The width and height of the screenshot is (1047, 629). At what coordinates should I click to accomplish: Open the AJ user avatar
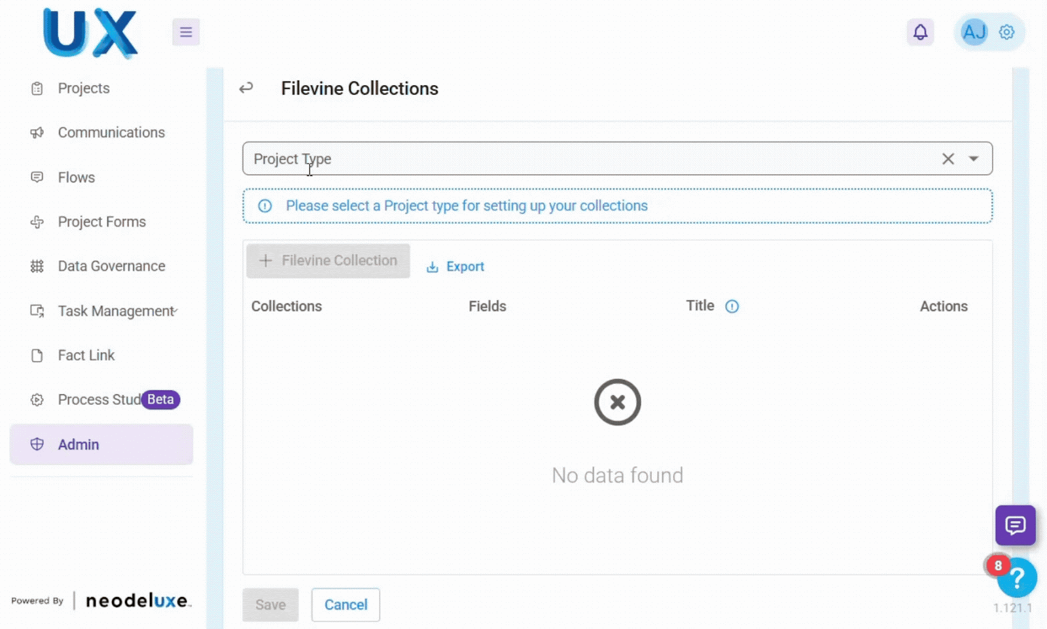(974, 32)
